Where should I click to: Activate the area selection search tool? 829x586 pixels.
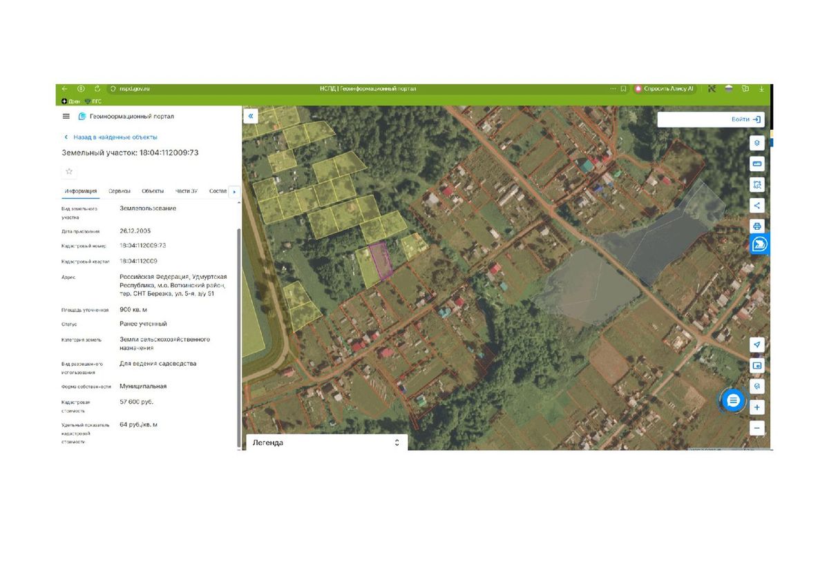[757, 184]
